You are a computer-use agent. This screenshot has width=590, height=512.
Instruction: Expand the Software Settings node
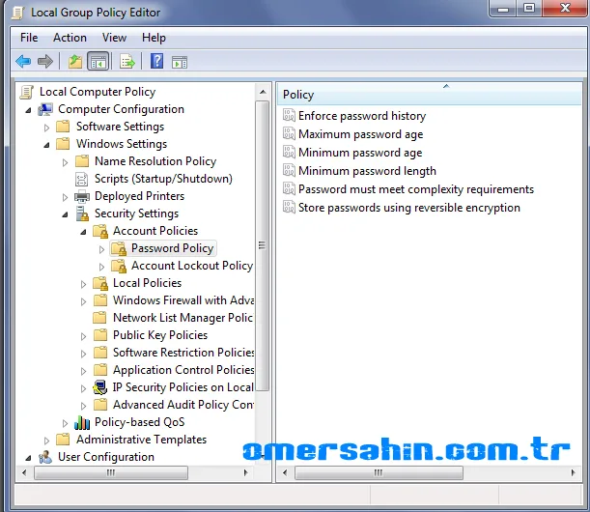coord(46,128)
